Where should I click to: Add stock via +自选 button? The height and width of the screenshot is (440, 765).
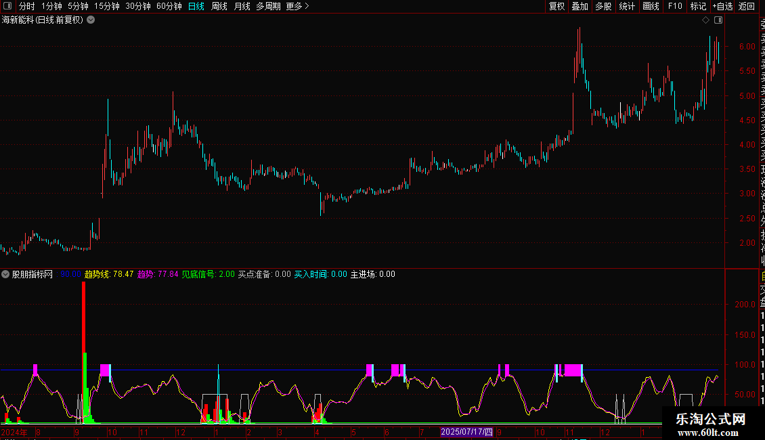[722, 6]
